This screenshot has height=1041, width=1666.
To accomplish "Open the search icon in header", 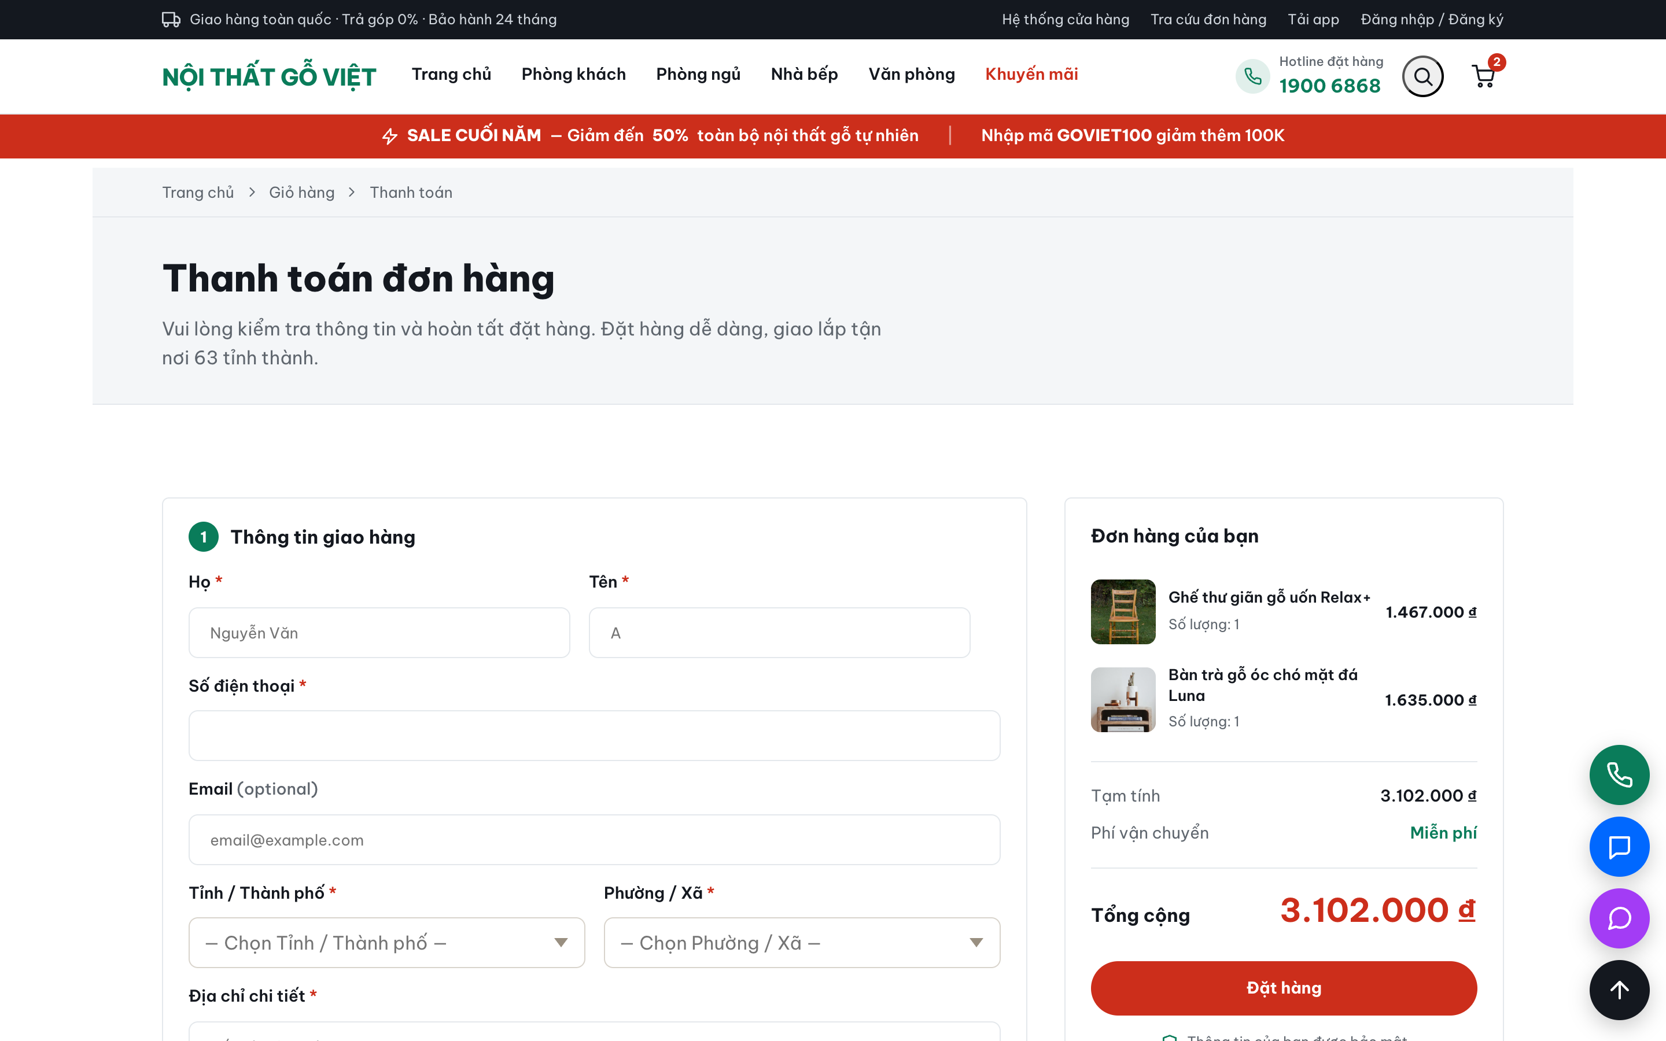I will tap(1422, 76).
